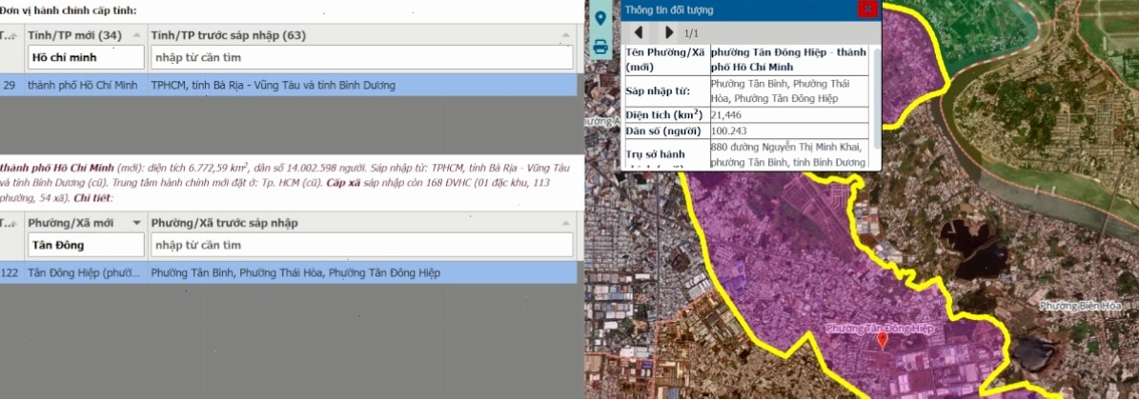Go to previous object with left arrow

click(639, 32)
